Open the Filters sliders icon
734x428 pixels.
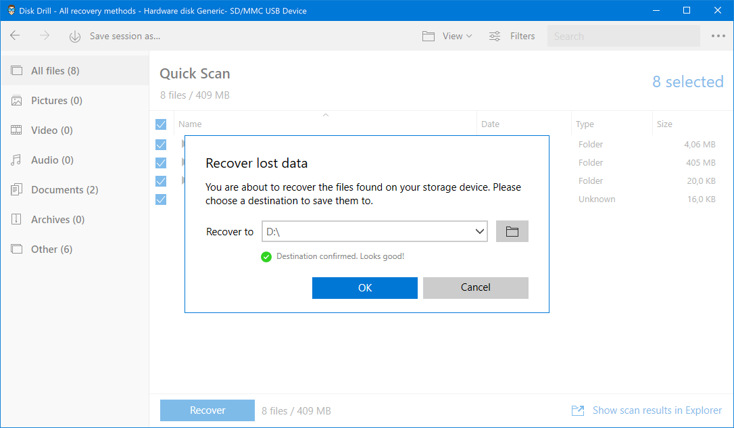click(495, 36)
